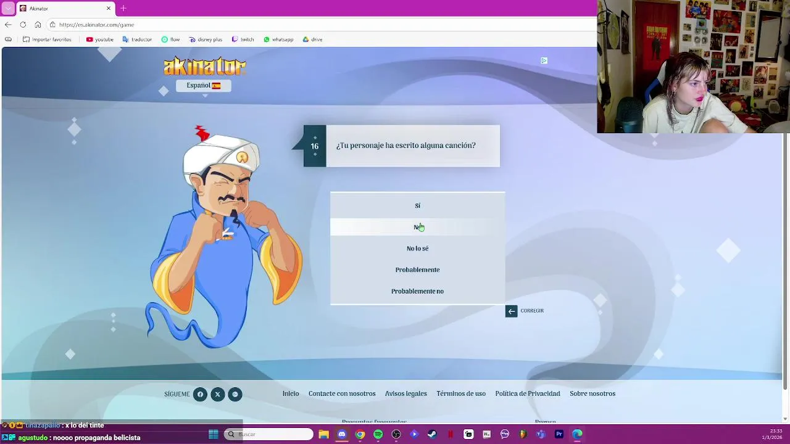
Task: Open the disney plus bookmark
Action: click(206, 39)
